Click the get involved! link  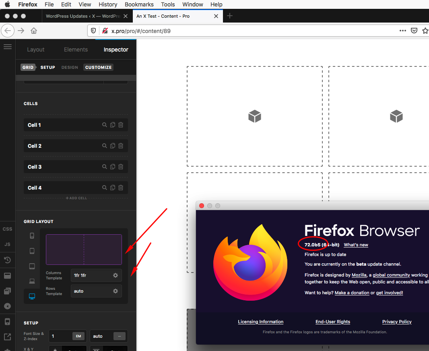pos(389,293)
